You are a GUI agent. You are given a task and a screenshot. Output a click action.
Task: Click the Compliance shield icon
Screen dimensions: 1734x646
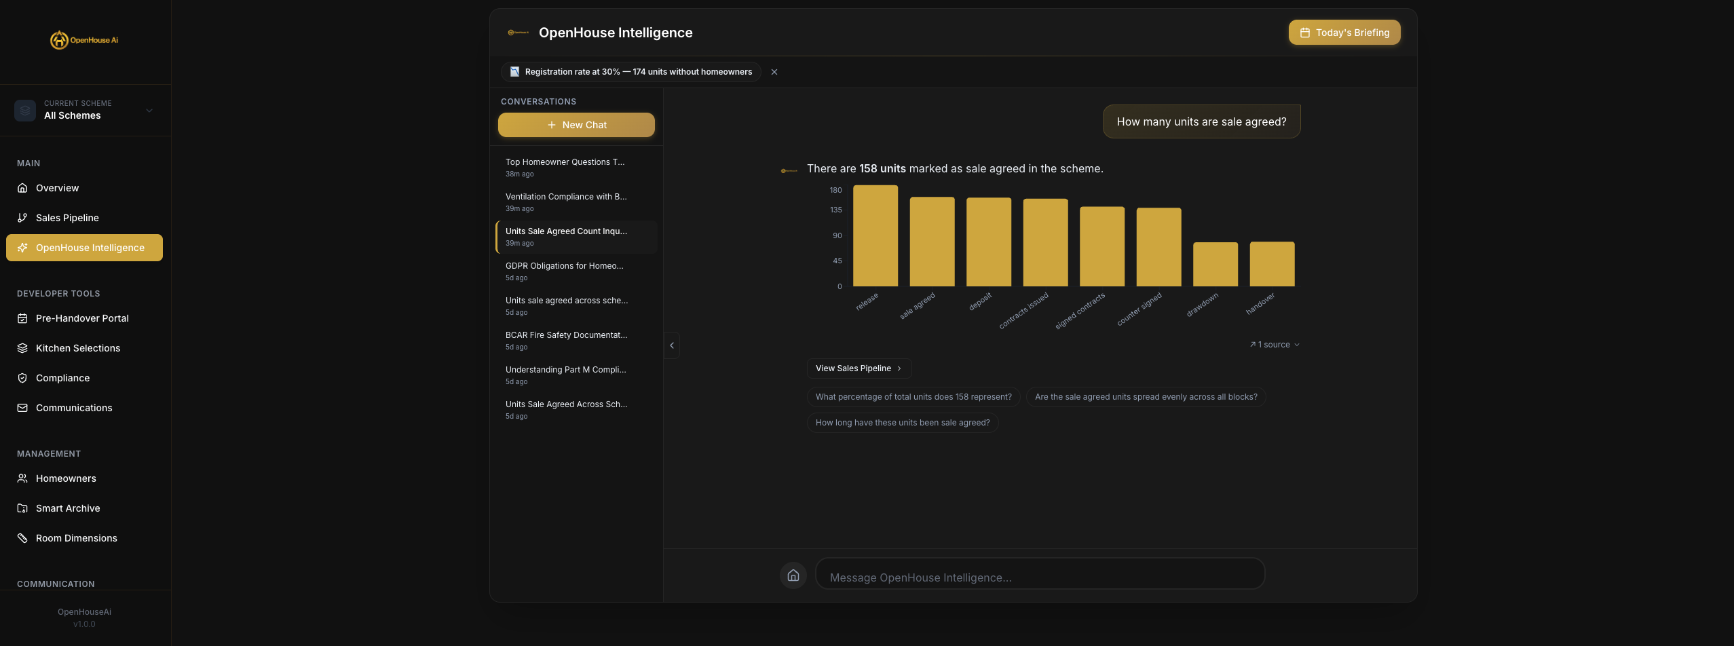click(22, 378)
